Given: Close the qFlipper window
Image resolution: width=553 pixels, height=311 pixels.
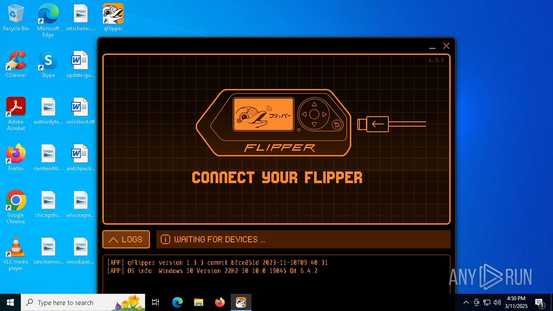Looking at the screenshot, I should [446, 46].
